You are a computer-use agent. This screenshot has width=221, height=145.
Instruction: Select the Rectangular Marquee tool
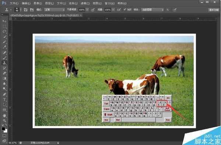click(4, 26)
